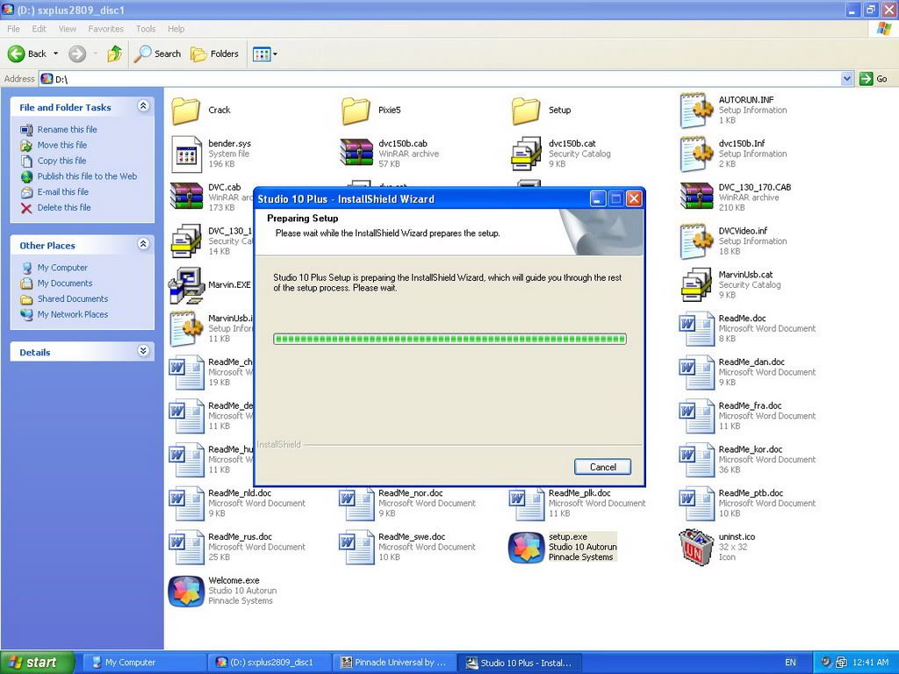Select the dvc150b.cat security catalog icon
Screen dimensions: 899x674
click(x=527, y=154)
